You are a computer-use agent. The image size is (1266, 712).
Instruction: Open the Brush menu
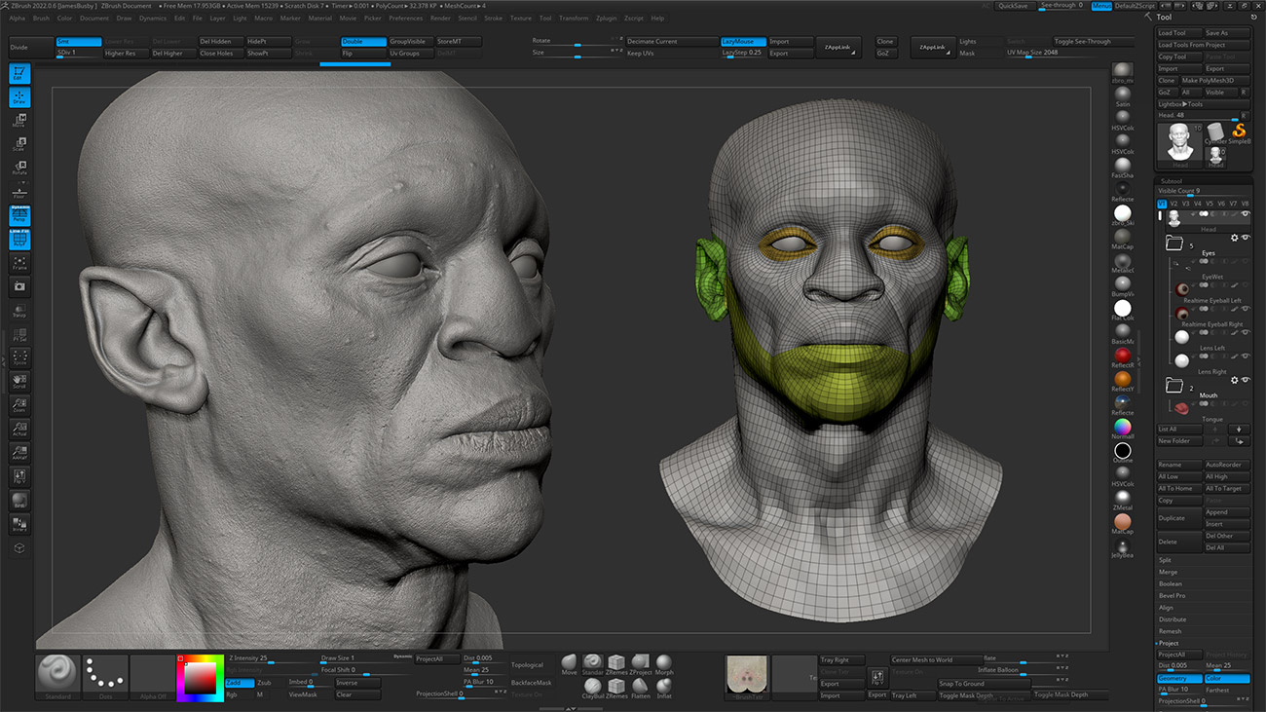[41, 18]
